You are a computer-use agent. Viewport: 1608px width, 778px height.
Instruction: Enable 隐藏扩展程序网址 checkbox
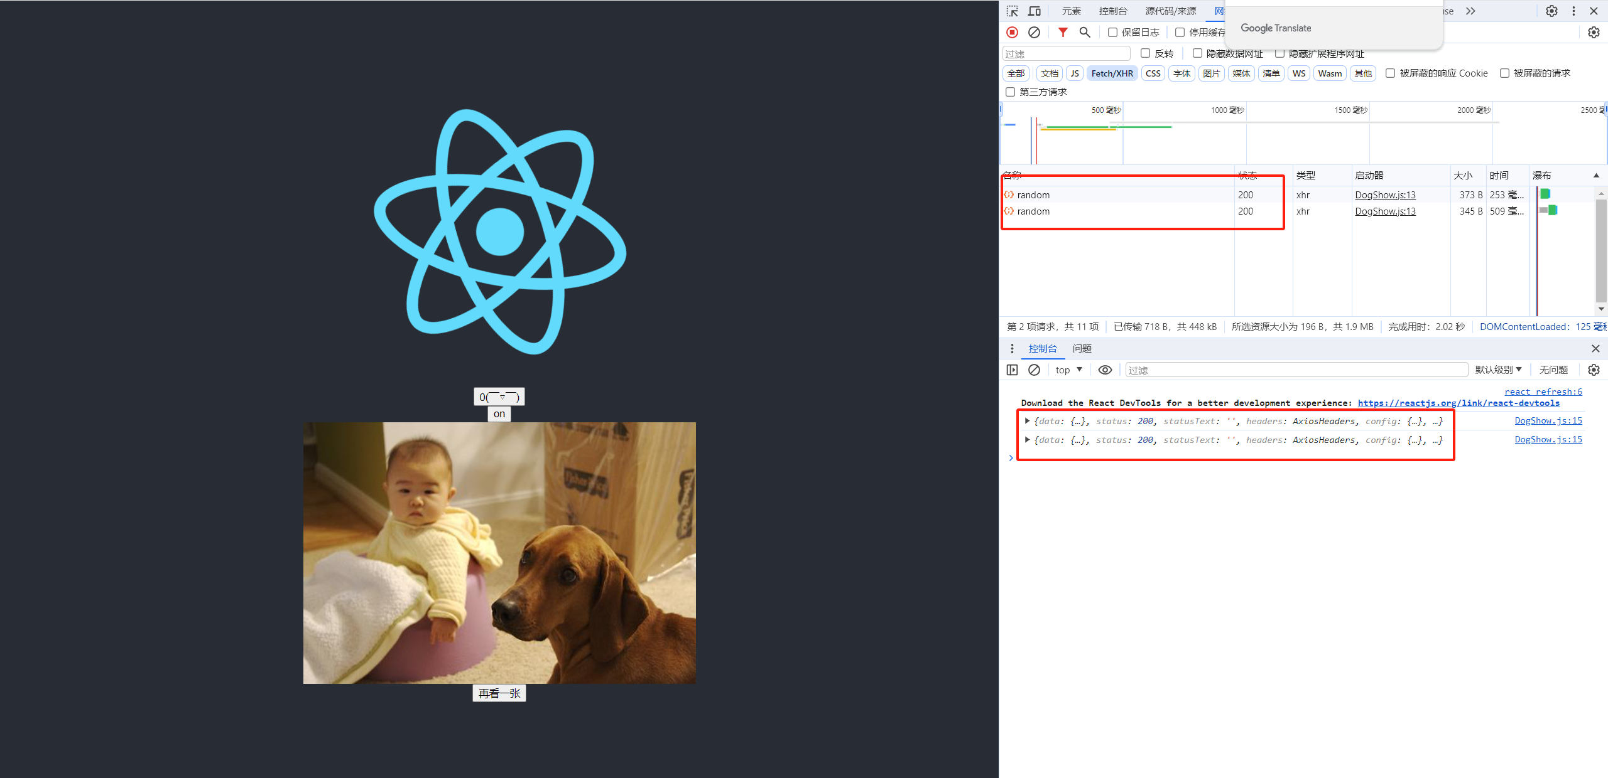(x=1279, y=53)
